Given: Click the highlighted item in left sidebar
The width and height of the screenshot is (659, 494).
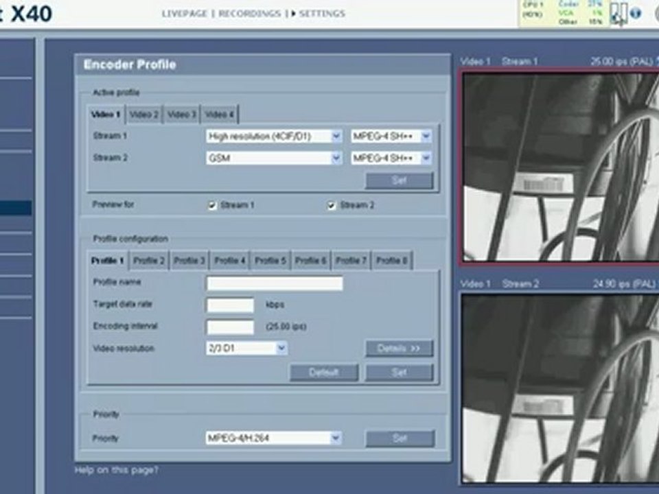Looking at the screenshot, I should point(16,208).
